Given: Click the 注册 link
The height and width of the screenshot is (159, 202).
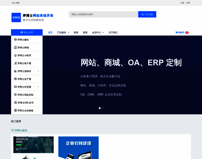Looking at the screenshot, I should point(182,3).
